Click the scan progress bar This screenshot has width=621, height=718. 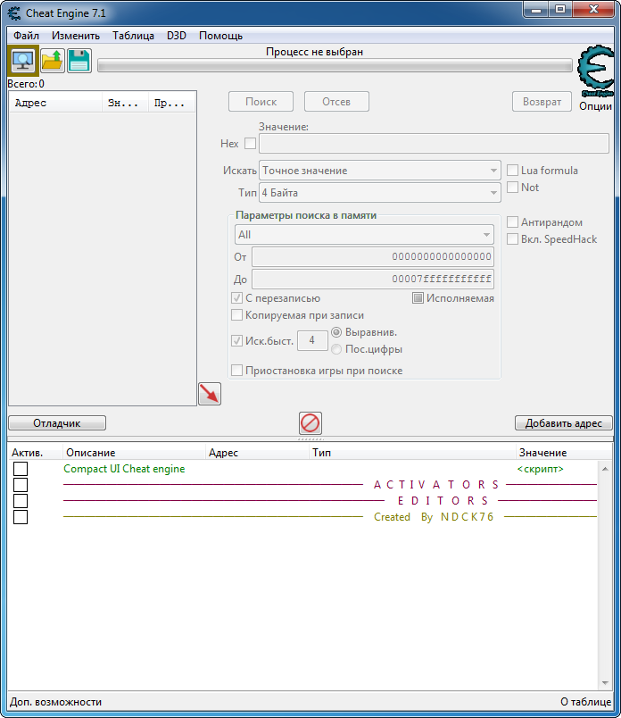(335, 65)
